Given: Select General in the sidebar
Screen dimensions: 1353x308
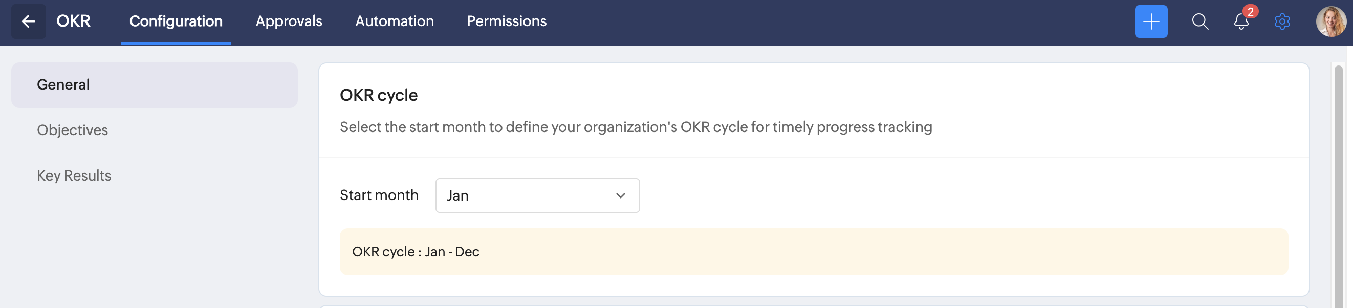Looking at the screenshot, I should (155, 85).
